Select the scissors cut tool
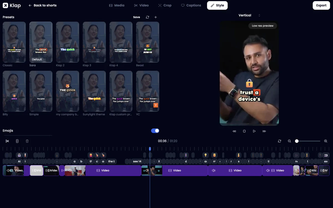Viewport: 333px width, 208px height. (x=7, y=141)
